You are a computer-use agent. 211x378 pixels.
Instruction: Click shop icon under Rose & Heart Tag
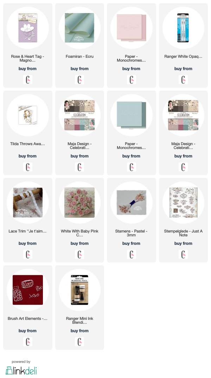pyautogui.click(x=28, y=80)
